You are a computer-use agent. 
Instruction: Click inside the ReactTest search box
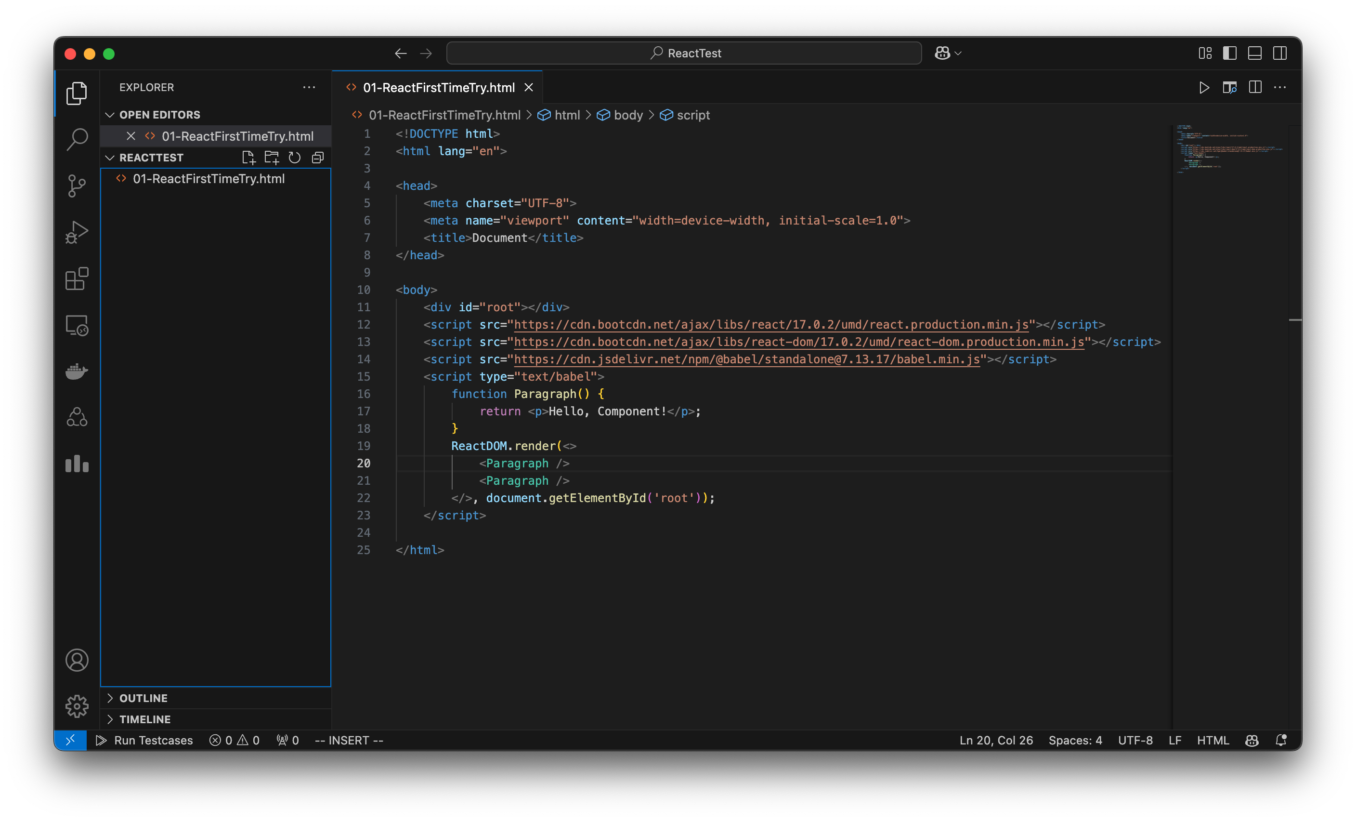tap(683, 53)
